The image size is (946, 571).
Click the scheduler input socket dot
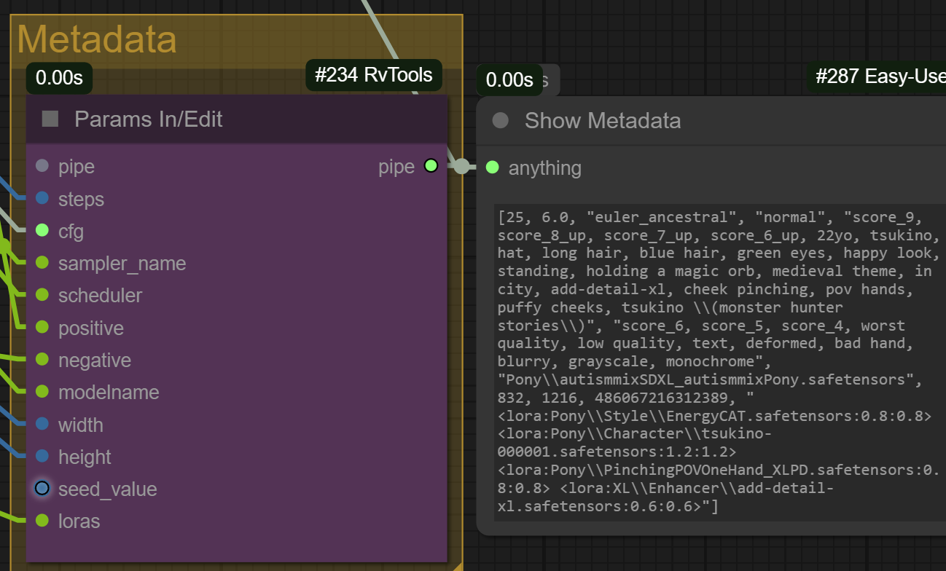(42, 295)
